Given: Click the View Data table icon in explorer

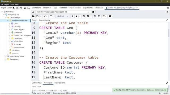Looking at the screenshot, I should [x=17, y=8].
